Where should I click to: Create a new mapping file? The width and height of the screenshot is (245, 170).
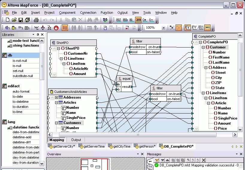tap(7, 20)
